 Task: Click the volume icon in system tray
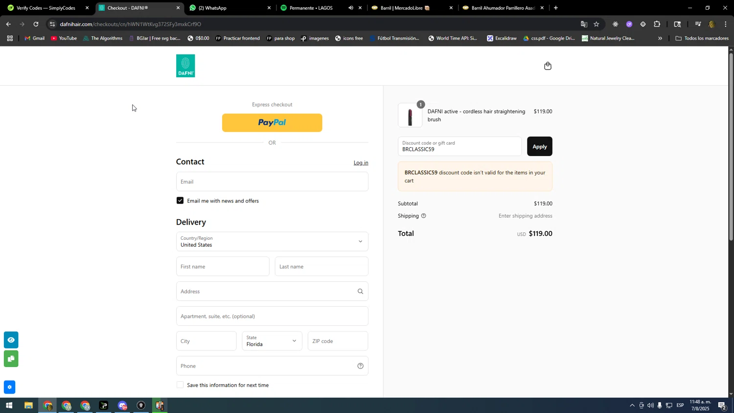point(650,406)
